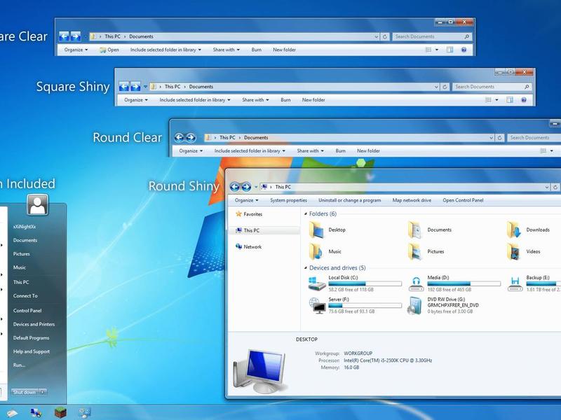Open Share with dropdown in Square Clear window
This screenshot has width=561, height=420.
click(x=226, y=50)
